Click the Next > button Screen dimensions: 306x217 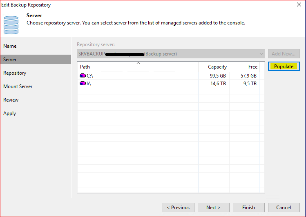click(213, 208)
